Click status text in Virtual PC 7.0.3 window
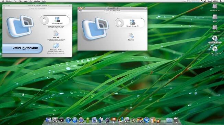 tap(113, 11)
